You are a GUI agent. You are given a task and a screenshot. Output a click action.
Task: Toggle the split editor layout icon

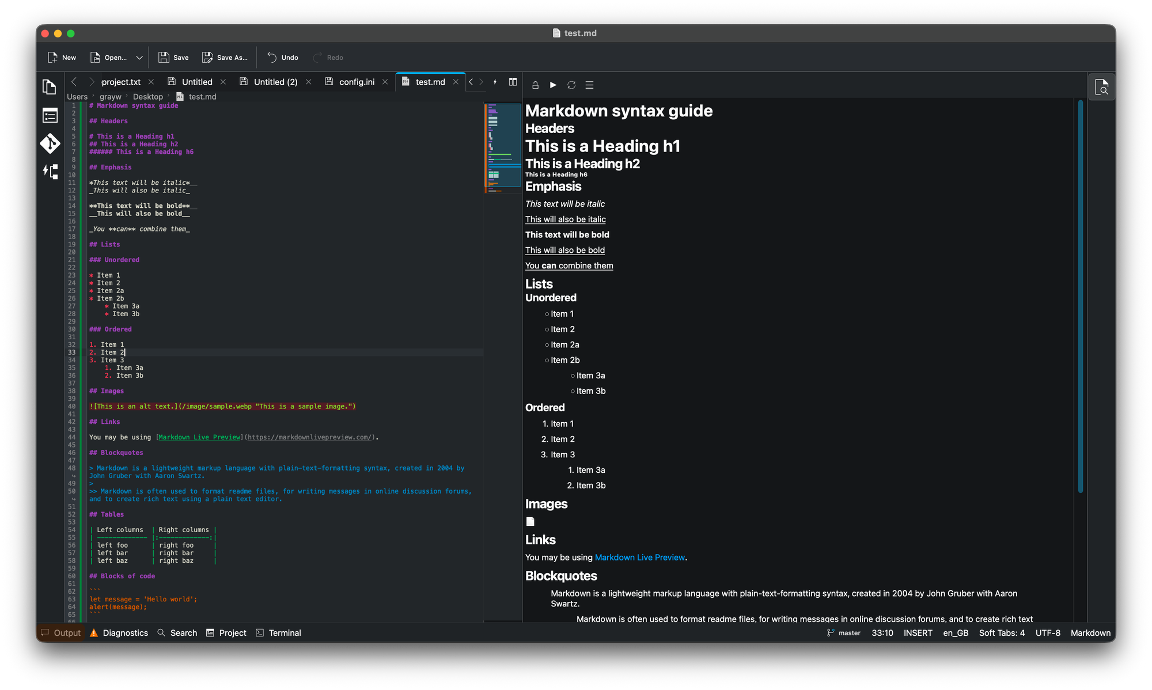(513, 82)
